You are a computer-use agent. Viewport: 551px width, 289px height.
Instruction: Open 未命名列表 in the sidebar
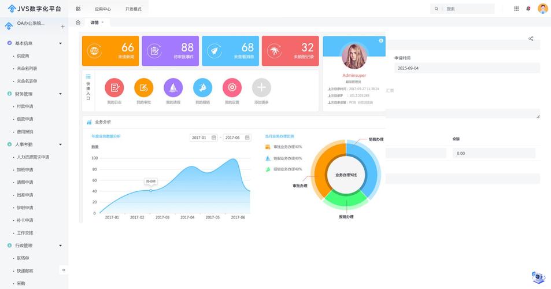[x=27, y=68]
